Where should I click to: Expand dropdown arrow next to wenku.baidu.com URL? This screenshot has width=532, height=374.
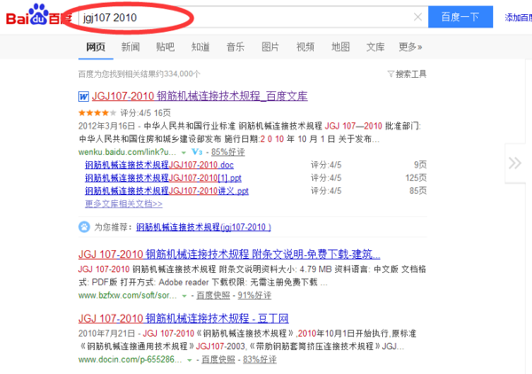click(x=184, y=152)
